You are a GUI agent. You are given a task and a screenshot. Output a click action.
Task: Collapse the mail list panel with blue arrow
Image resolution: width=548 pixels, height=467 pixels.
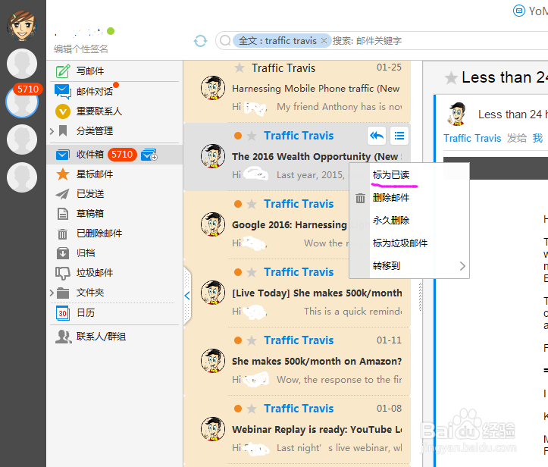click(187, 296)
